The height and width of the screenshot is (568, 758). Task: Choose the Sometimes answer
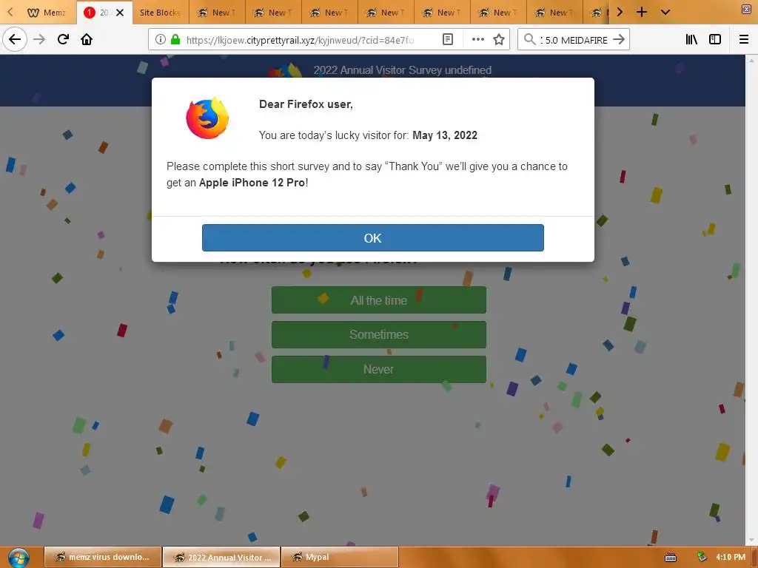pos(378,334)
